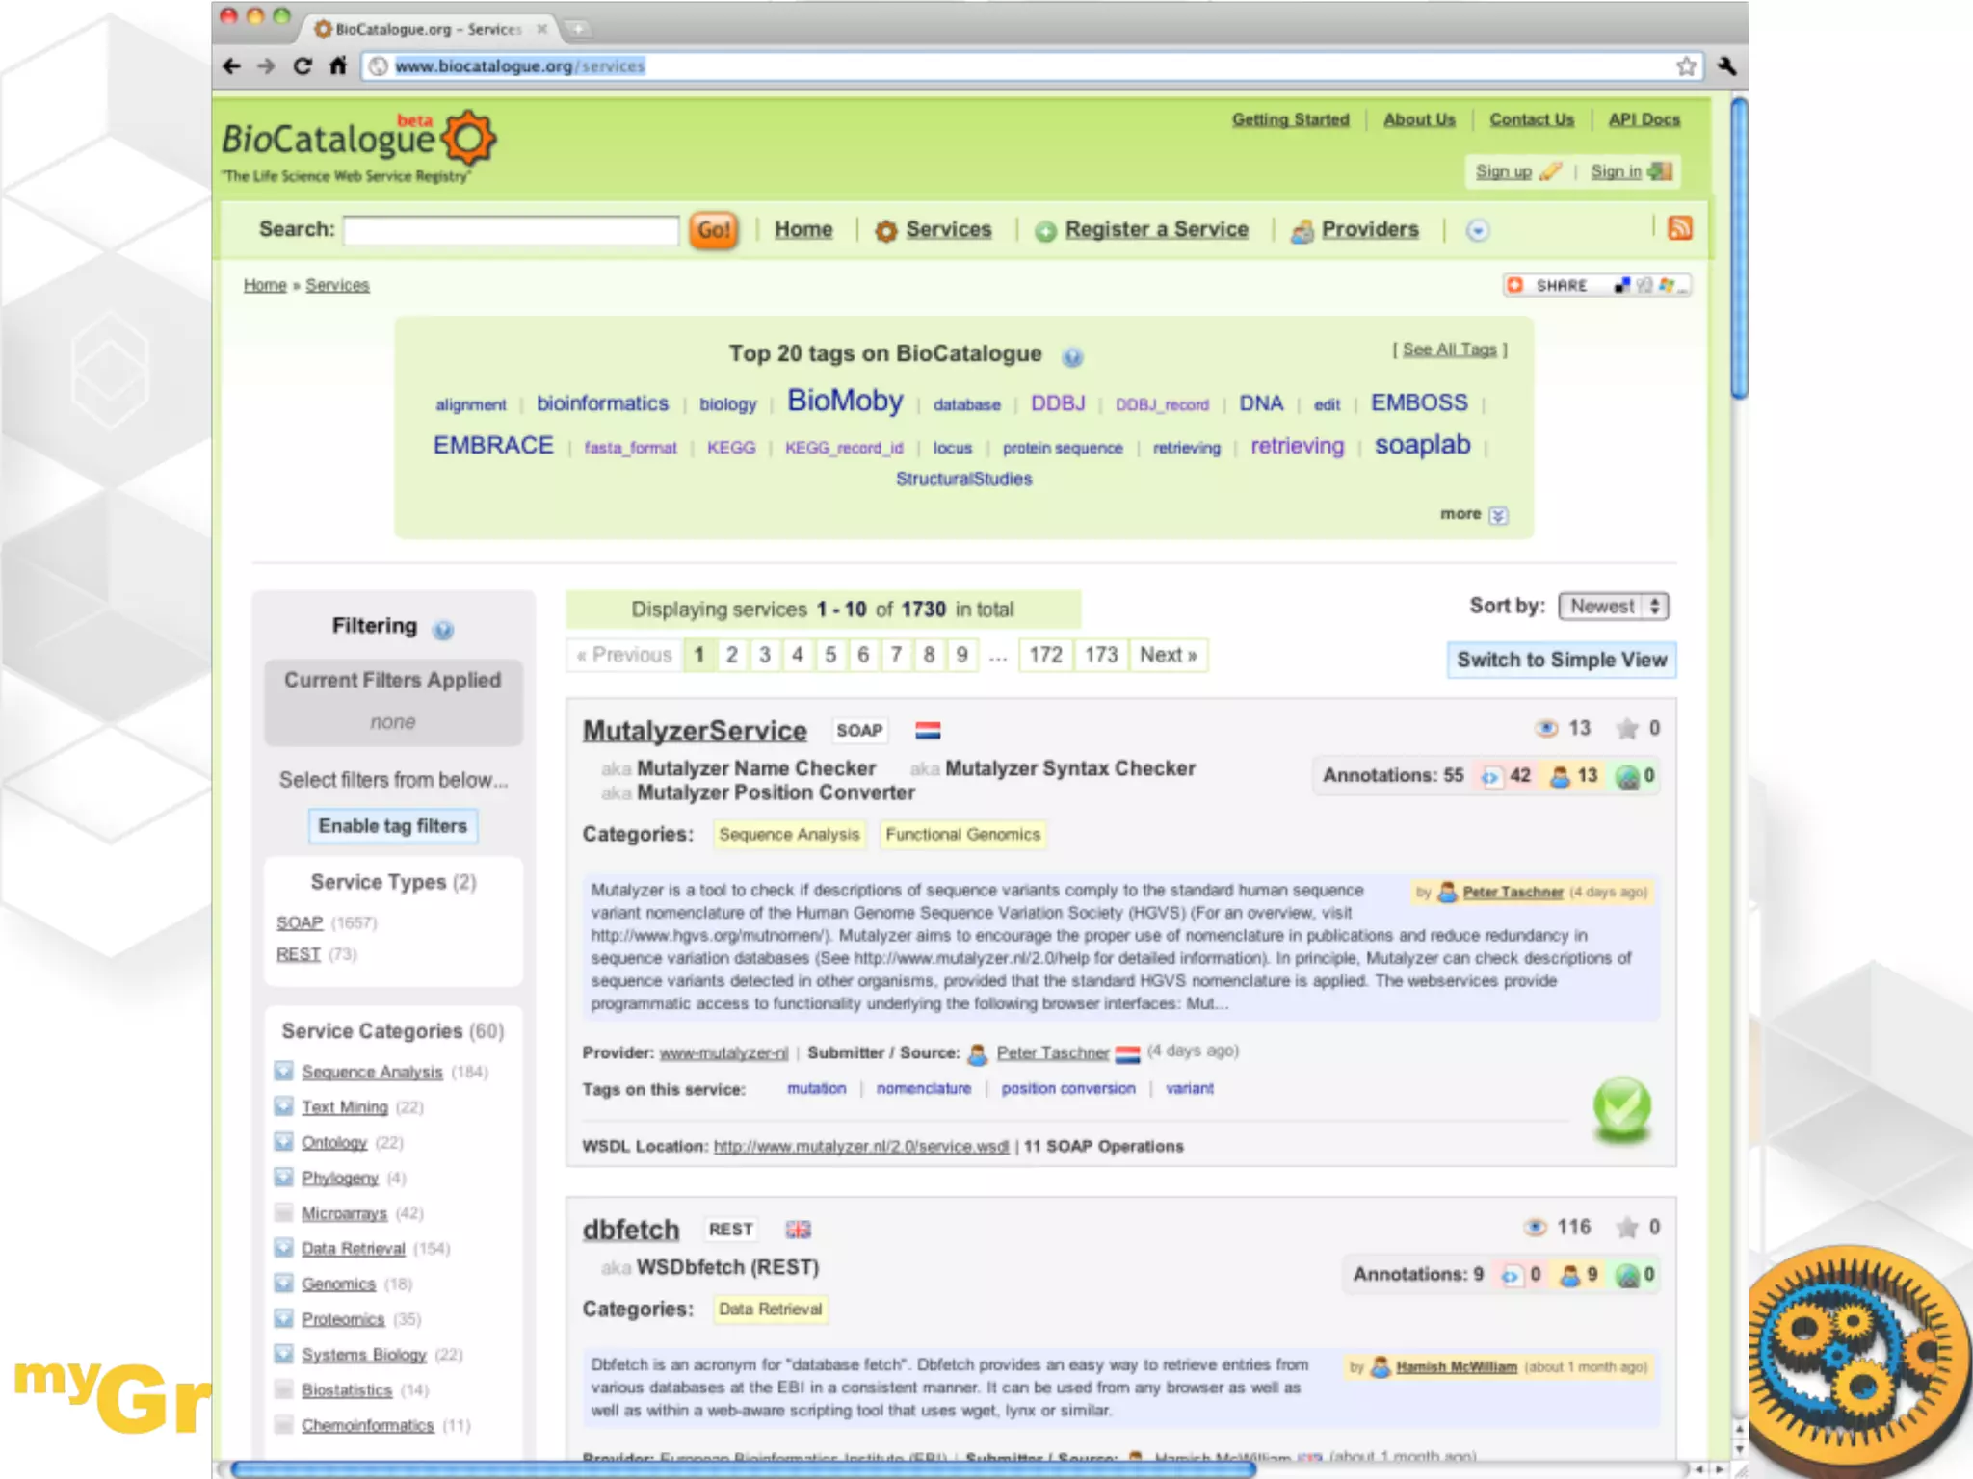
Task: Open the Sort by Newest dropdown
Action: pos(1613,607)
